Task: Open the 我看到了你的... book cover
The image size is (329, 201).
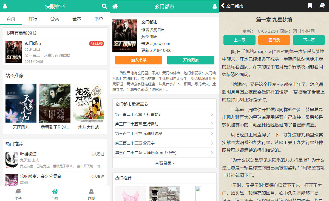Action: point(55,103)
